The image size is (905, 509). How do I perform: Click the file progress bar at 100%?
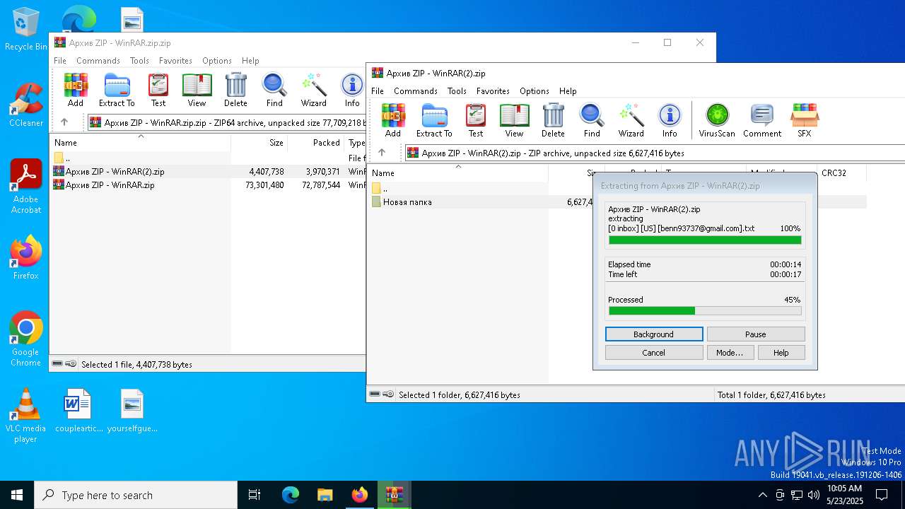click(705, 240)
